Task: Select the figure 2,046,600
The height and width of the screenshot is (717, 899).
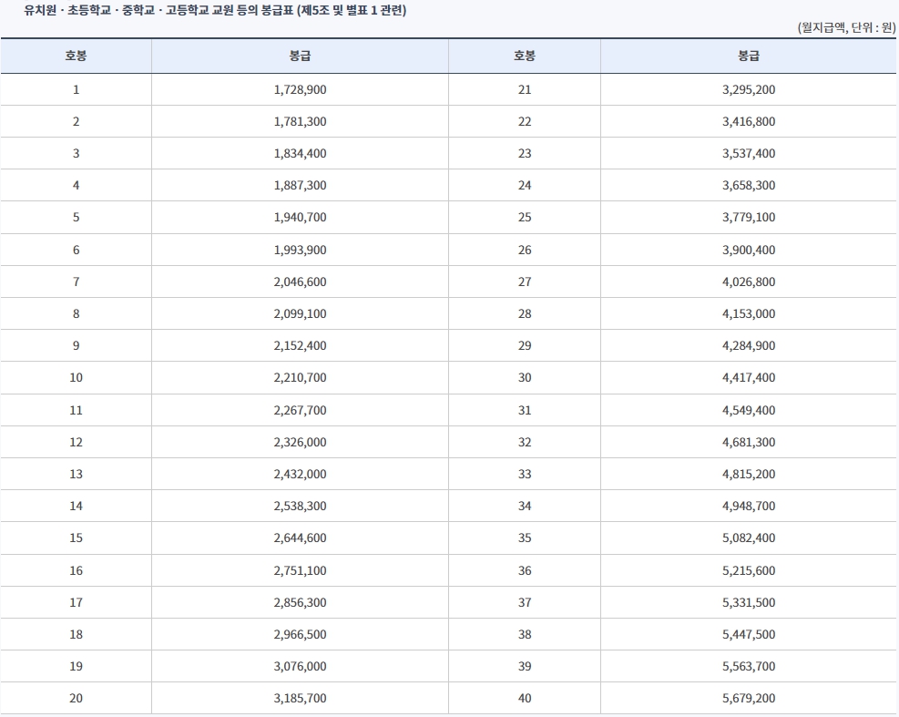Action: click(300, 282)
